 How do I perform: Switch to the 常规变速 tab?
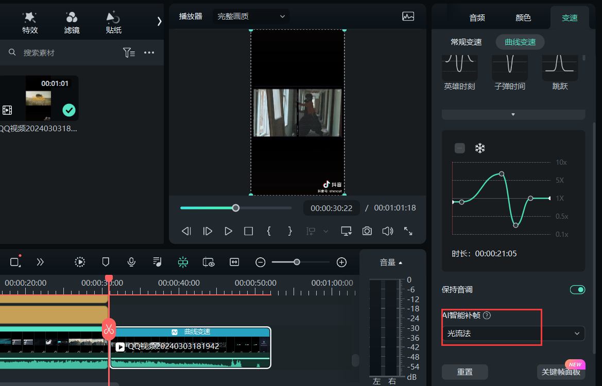pyautogui.click(x=466, y=42)
